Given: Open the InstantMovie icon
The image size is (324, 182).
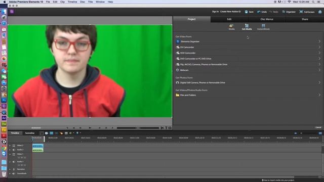Looking at the screenshot, I should (263, 26).
